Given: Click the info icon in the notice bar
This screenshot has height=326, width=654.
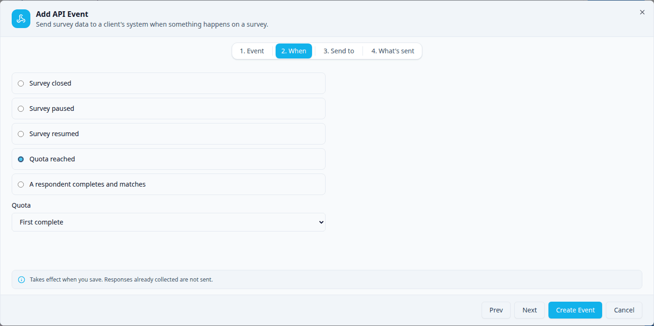Looking at the screenshot, I should (x=21, y=280).
